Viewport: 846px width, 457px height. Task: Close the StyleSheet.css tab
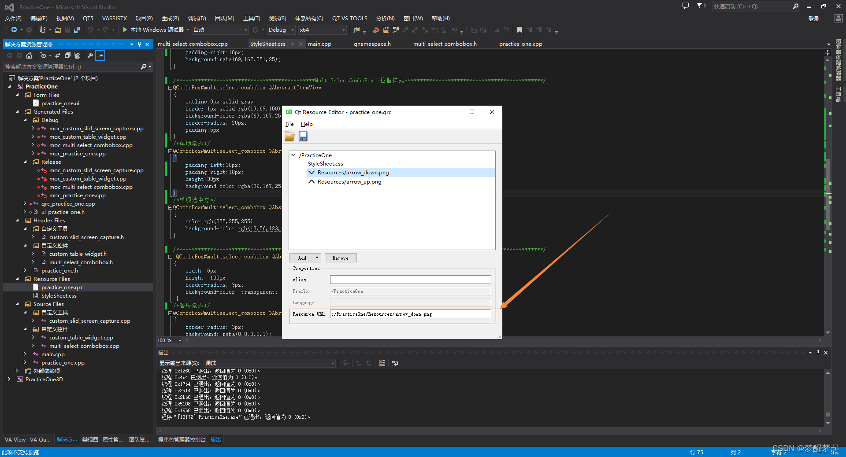(301, 44)
